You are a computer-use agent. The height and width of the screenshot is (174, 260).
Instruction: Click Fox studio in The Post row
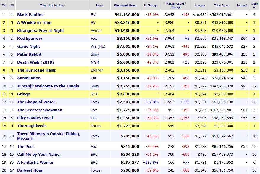tap(94, 146)
